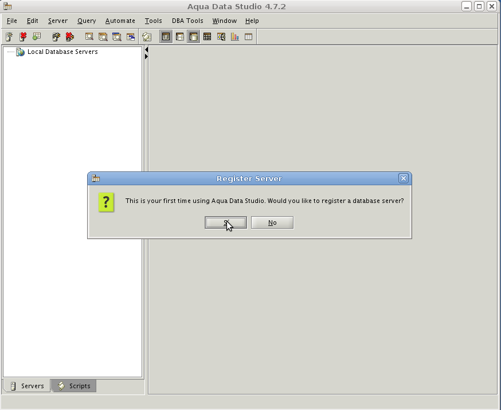Open the File menu
The image size is (501, 410).
[12, 21]
